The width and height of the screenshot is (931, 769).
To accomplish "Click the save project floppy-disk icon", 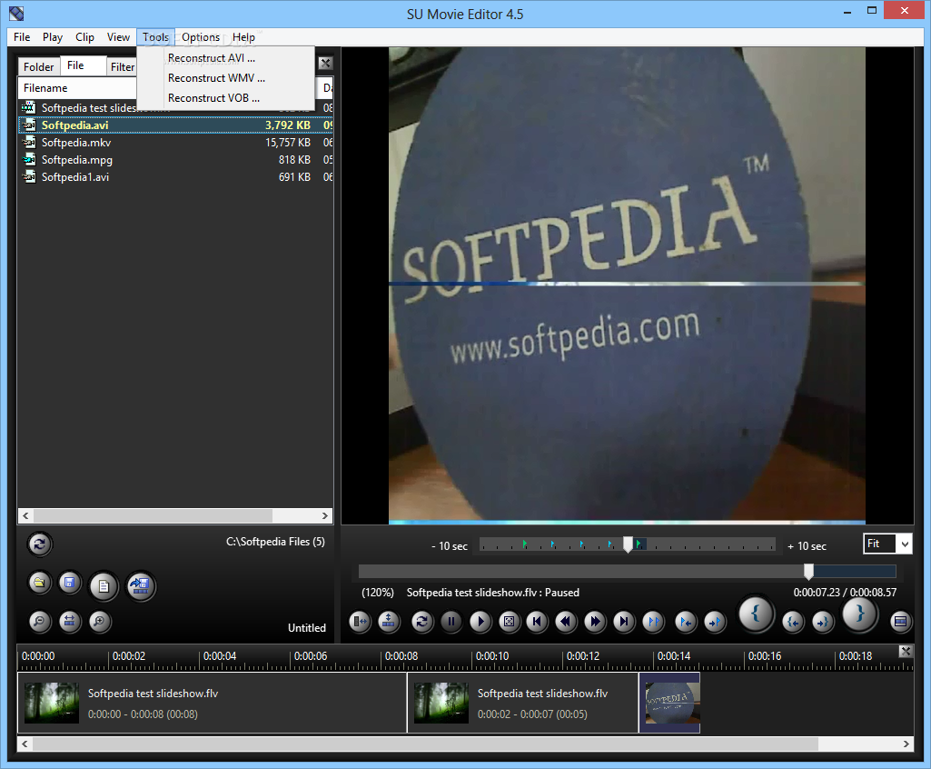I will (69, 583).
